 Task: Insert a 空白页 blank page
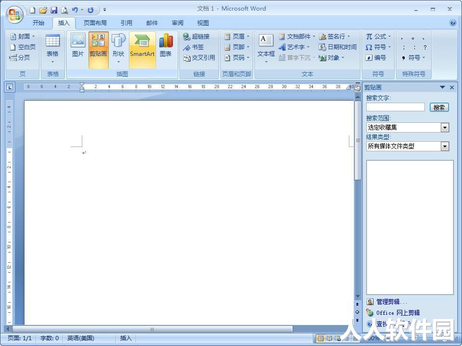(x=23, y=47)
